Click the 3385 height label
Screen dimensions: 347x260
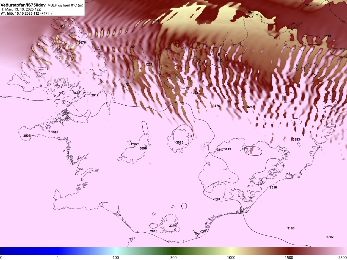coord(173,226)
